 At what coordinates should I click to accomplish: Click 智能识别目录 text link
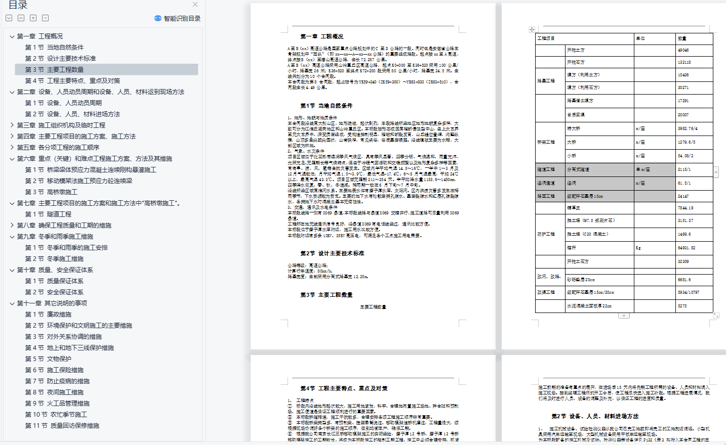click(x=182, y=19)
